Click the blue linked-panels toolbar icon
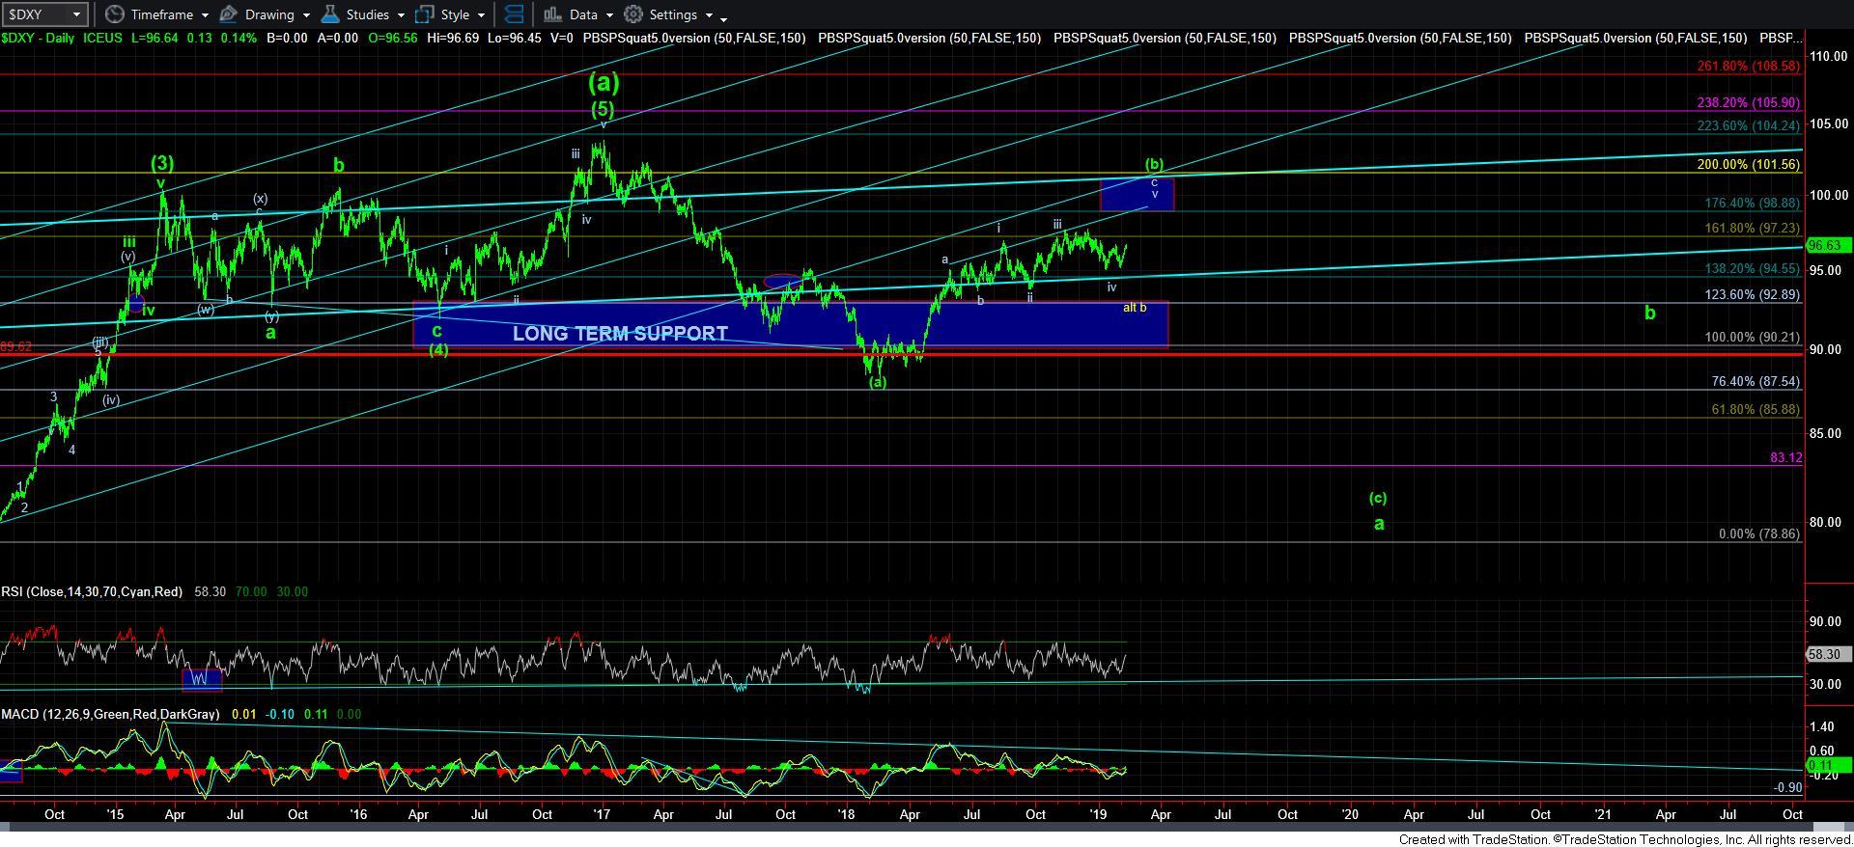The image size is (1854, 847). click(515, 14)
